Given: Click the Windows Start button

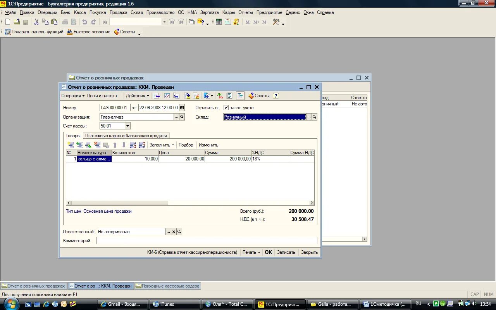Looking at the screenshot, I should [x=10, y=304].
